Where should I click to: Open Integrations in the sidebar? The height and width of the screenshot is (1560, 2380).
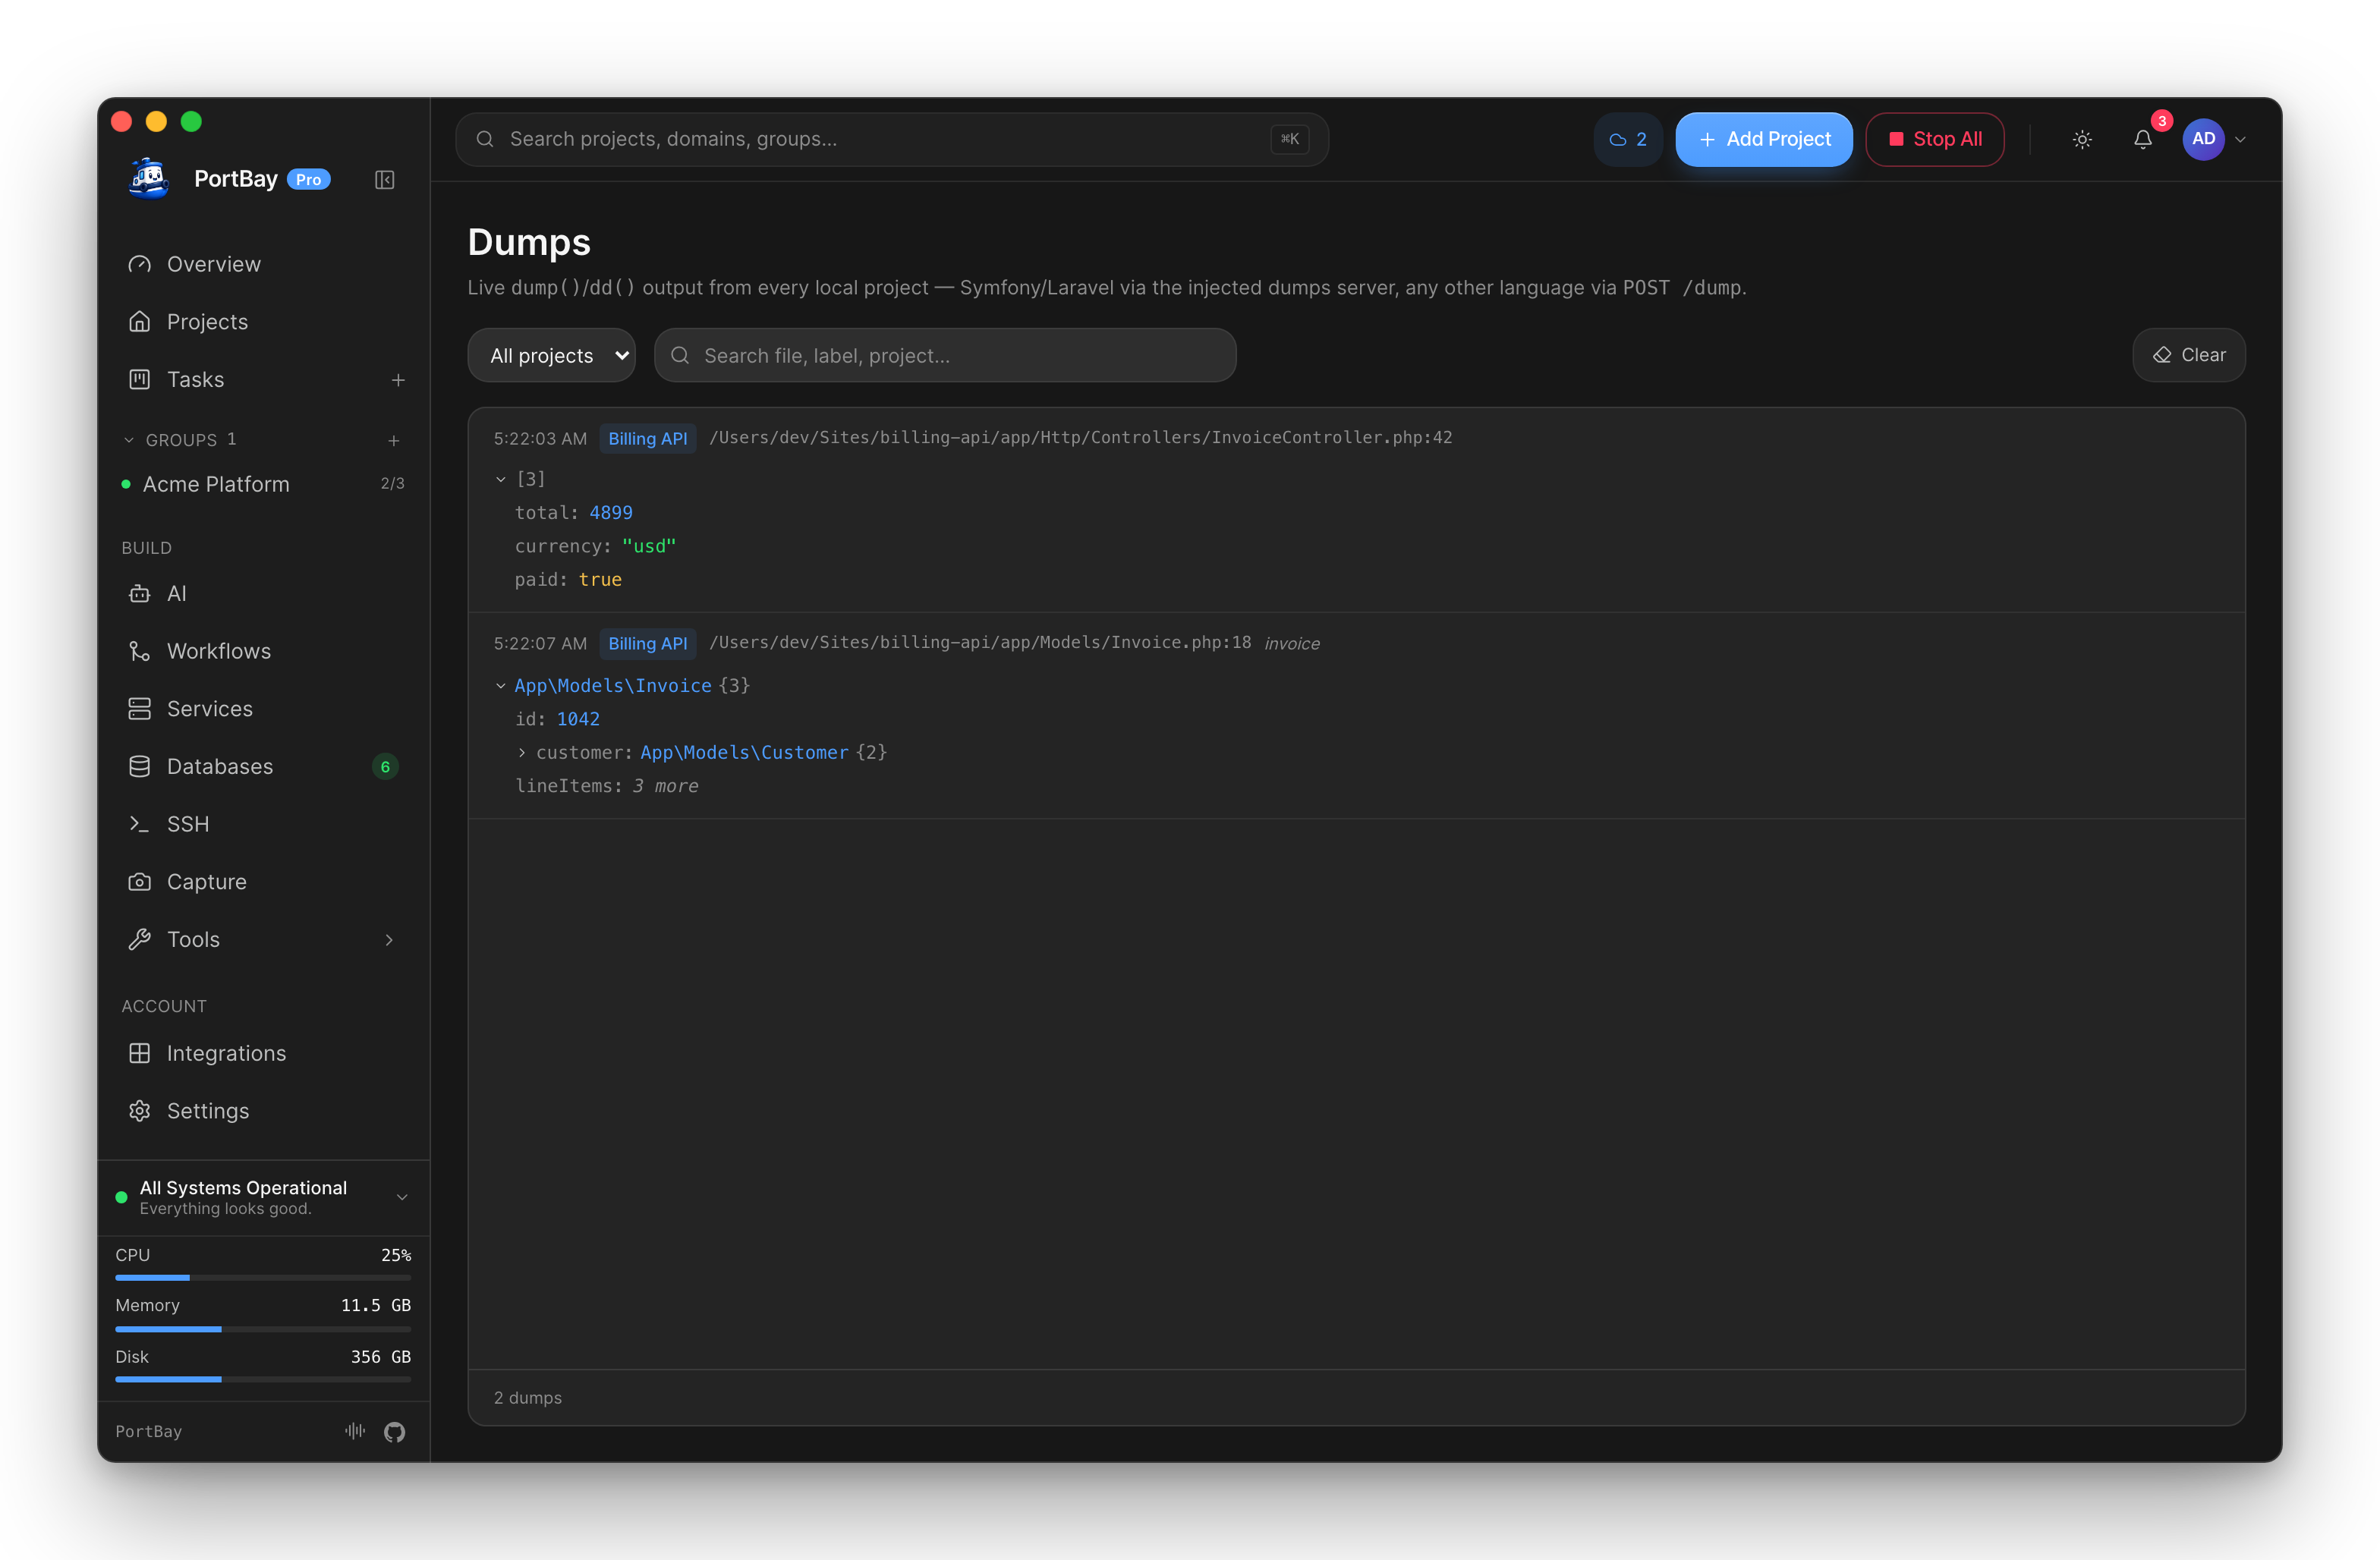point(264,1053)
